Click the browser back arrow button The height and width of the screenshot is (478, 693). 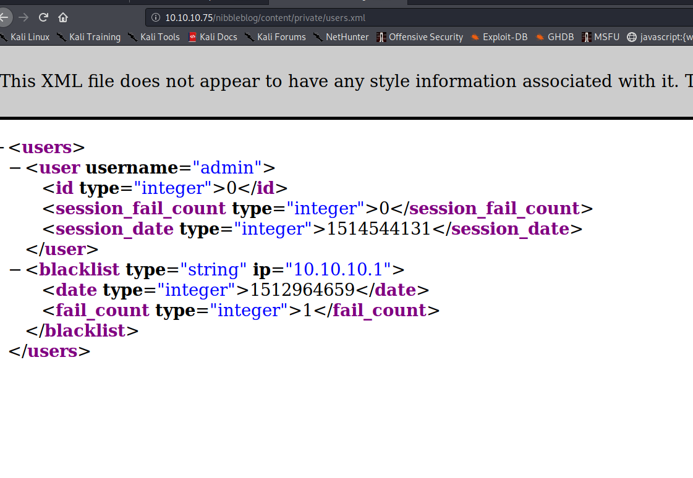pos(4,17)
